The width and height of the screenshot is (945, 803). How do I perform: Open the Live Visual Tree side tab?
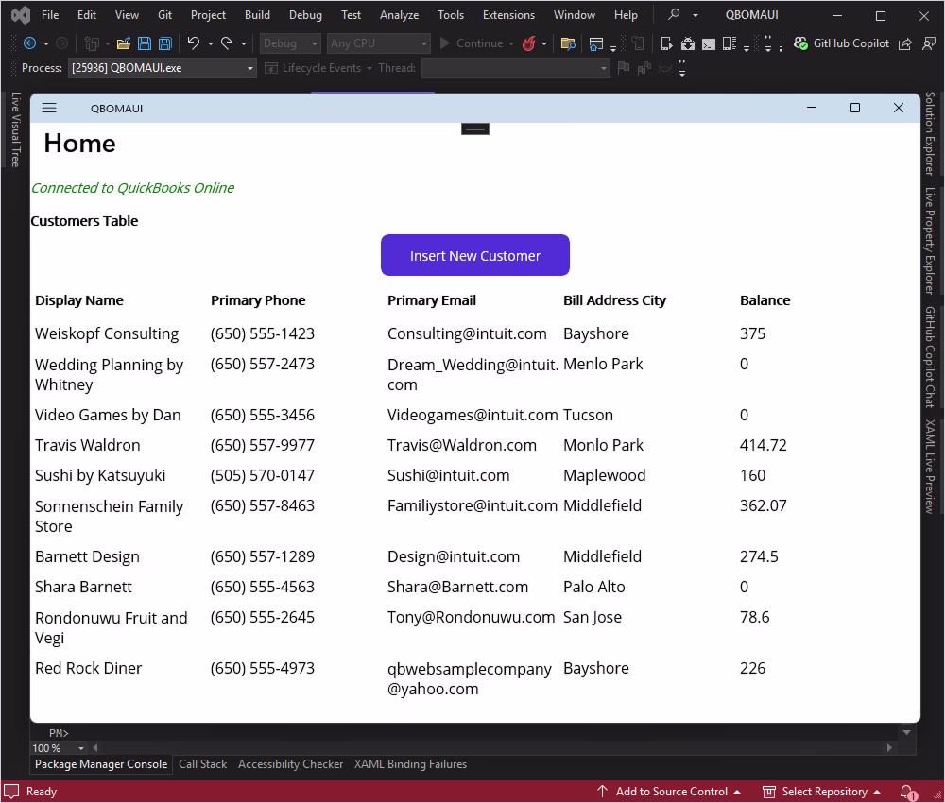coord(16,129)
